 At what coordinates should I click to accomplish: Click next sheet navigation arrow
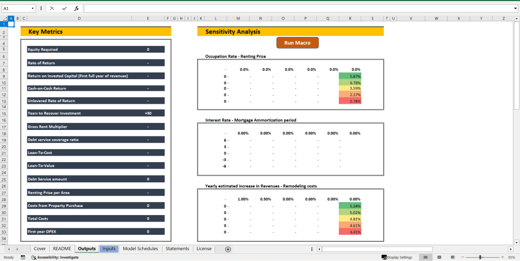pyautogui.click(x=18, y=249)
